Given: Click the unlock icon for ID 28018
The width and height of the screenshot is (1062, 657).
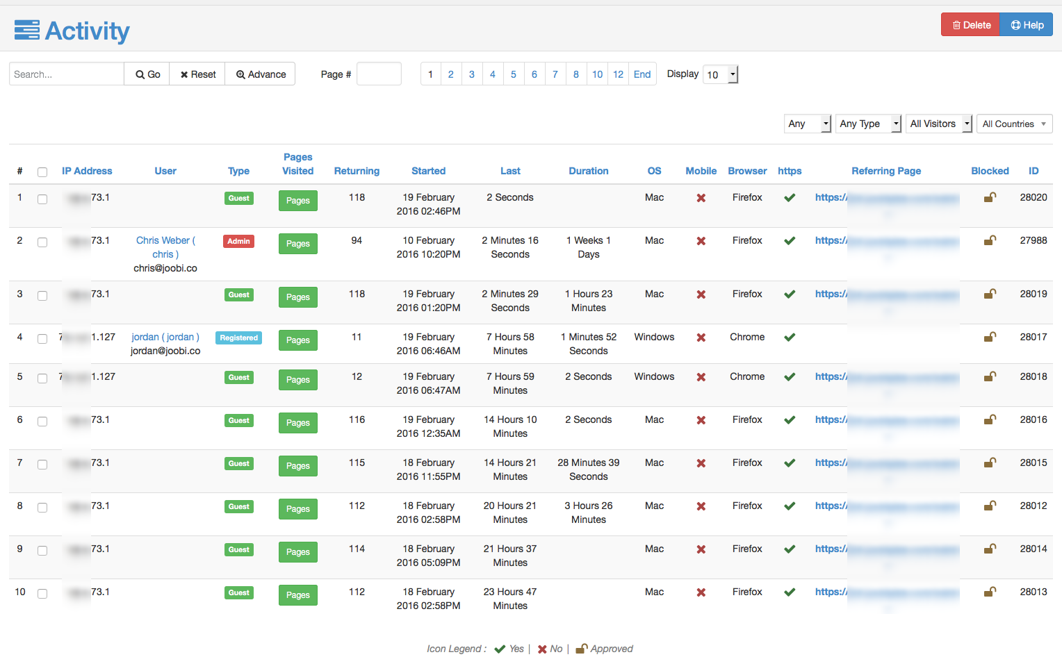Looking at the screenshot, I should pyautogui.click(x=990, y=376).
